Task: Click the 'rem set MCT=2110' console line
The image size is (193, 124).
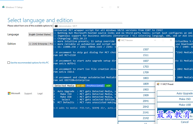Action: click(65, 55)
